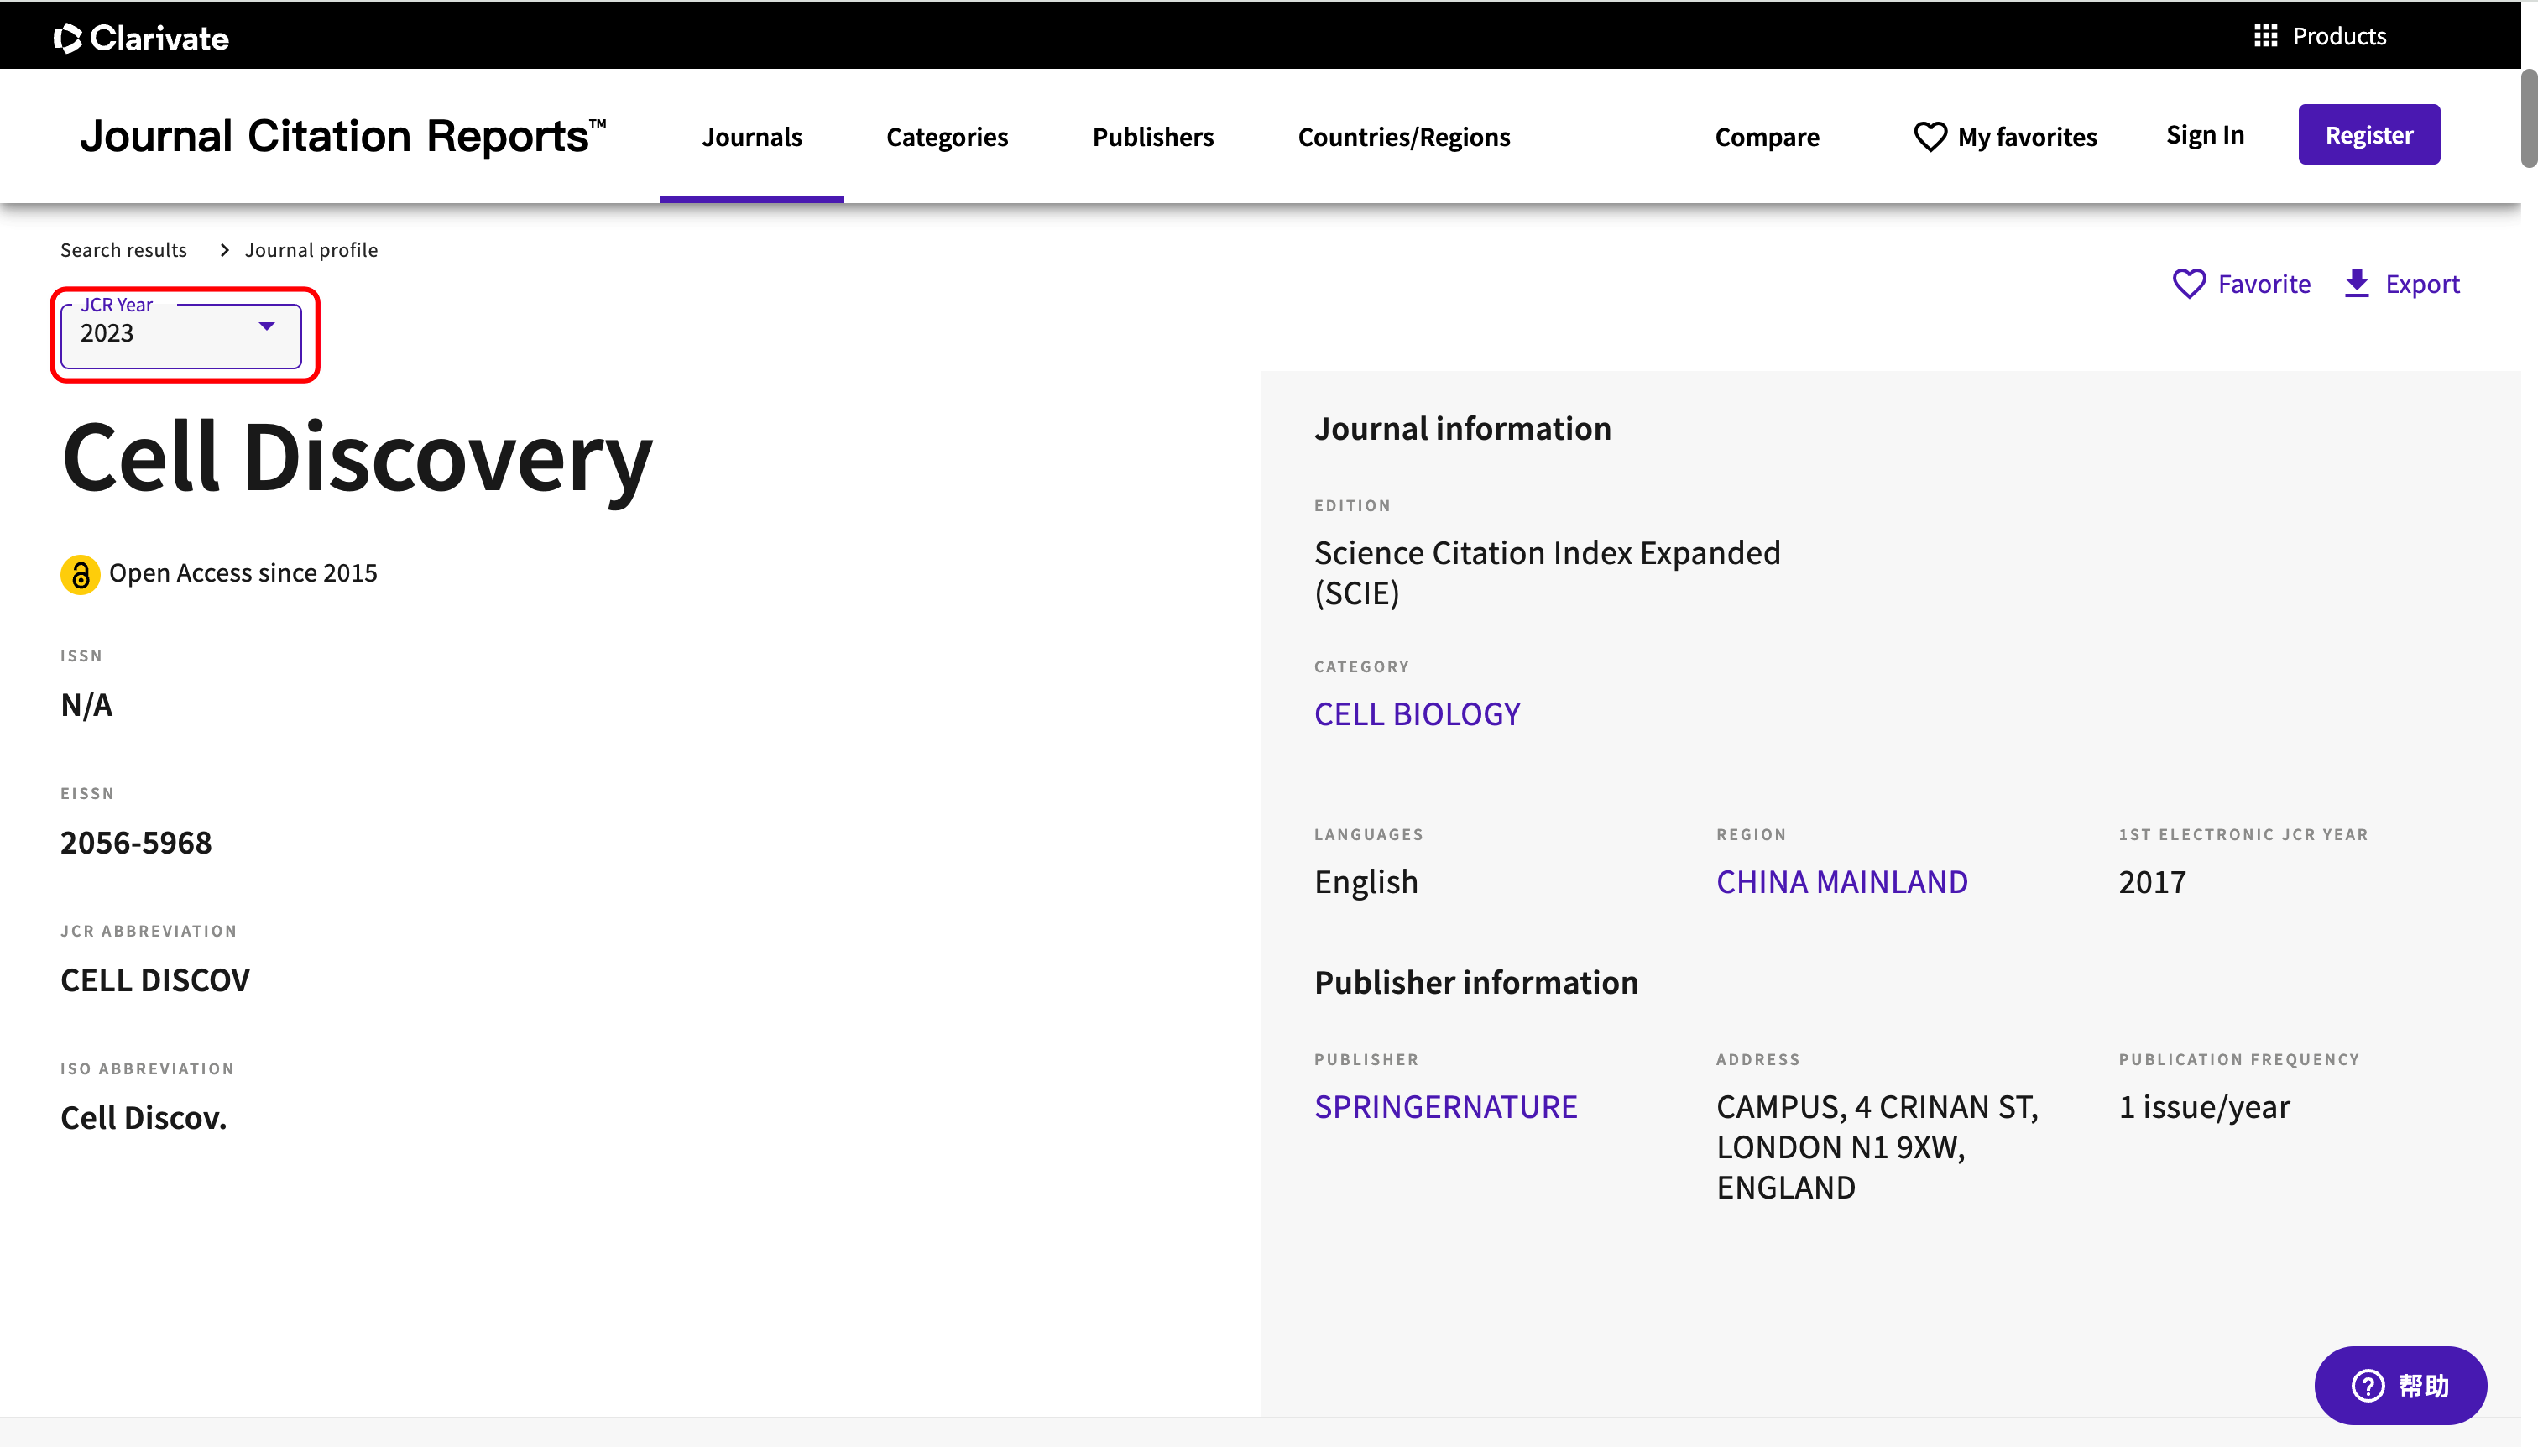This screenshot has height=1447, width=2538.
Task: Open the CELL BIOLOGY category link
Action: 1416,713
